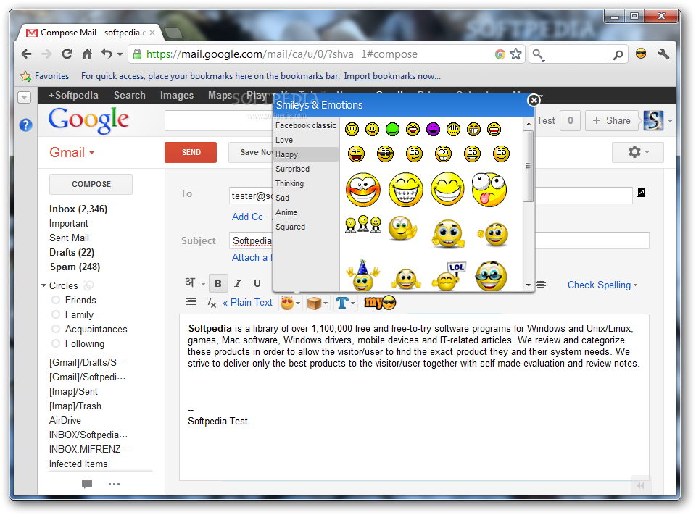The width and height of the screenshot is (696, 515).
Task: Open the three-dots more options in sidebar
Action: point(114,484)
